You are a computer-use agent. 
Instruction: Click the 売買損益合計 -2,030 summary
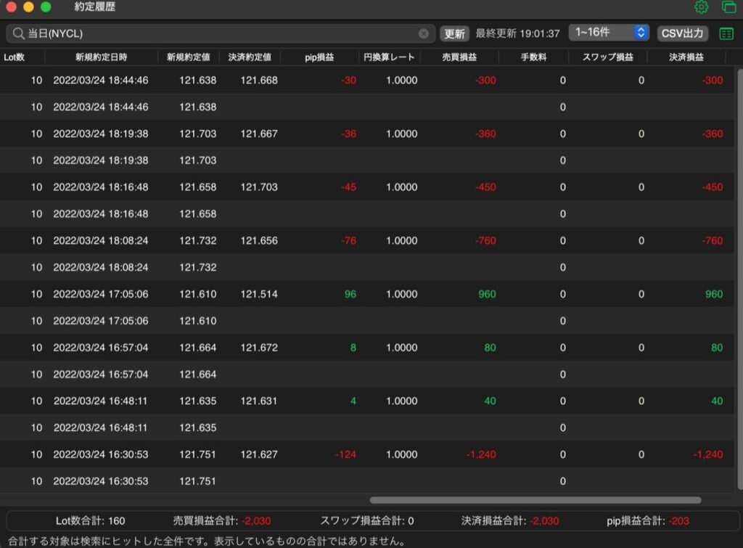tap(222, 521)
